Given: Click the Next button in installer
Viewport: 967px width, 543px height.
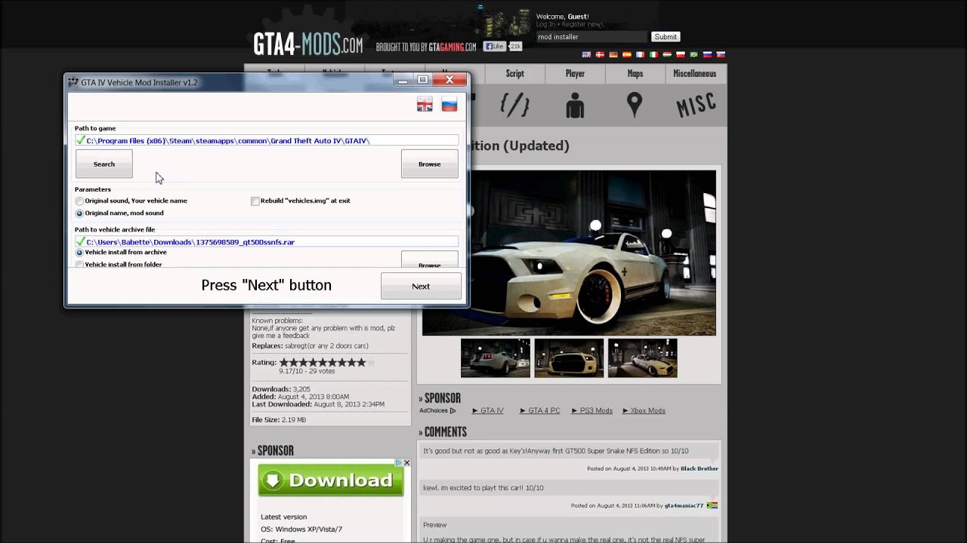Looking at the screenshot, I should tap(421, 286).
